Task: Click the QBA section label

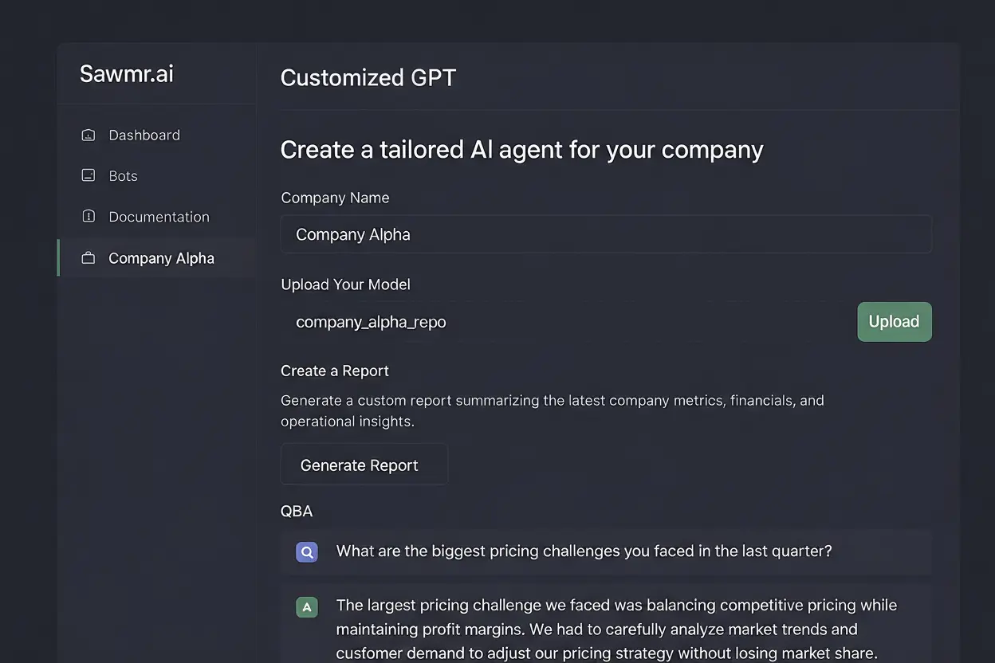Action: point(297,511)
